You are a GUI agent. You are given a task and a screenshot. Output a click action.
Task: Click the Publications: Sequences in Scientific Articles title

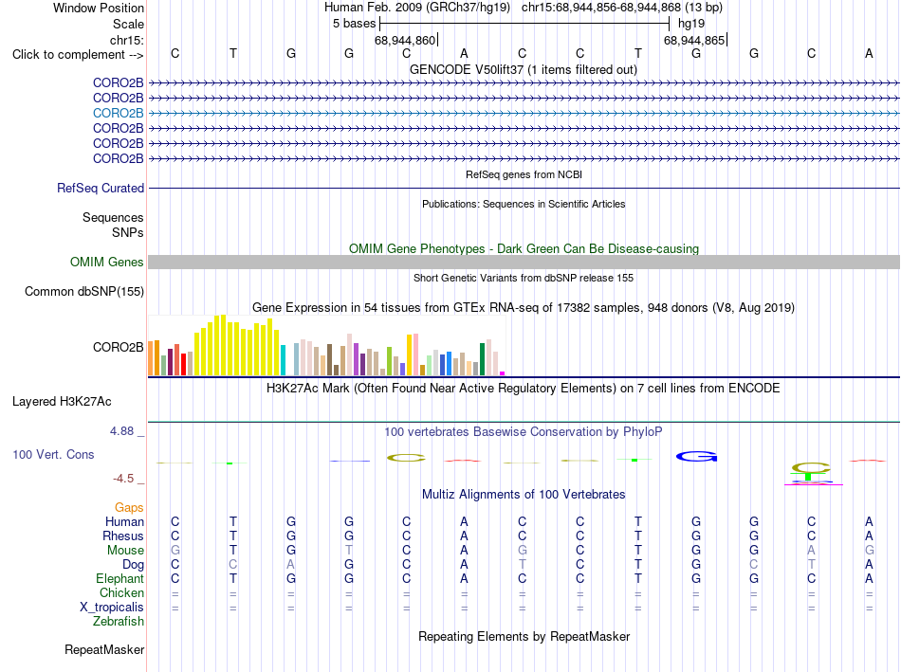tap(524, 204)
